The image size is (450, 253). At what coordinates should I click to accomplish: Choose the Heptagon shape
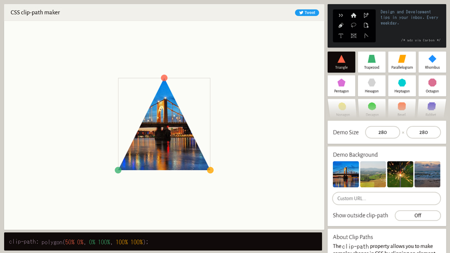pos(402,85)
